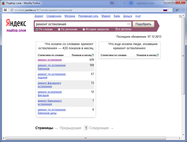Clear the search field with the X icon
This screenshot has height=142, width=187.
tap(128, 24)
